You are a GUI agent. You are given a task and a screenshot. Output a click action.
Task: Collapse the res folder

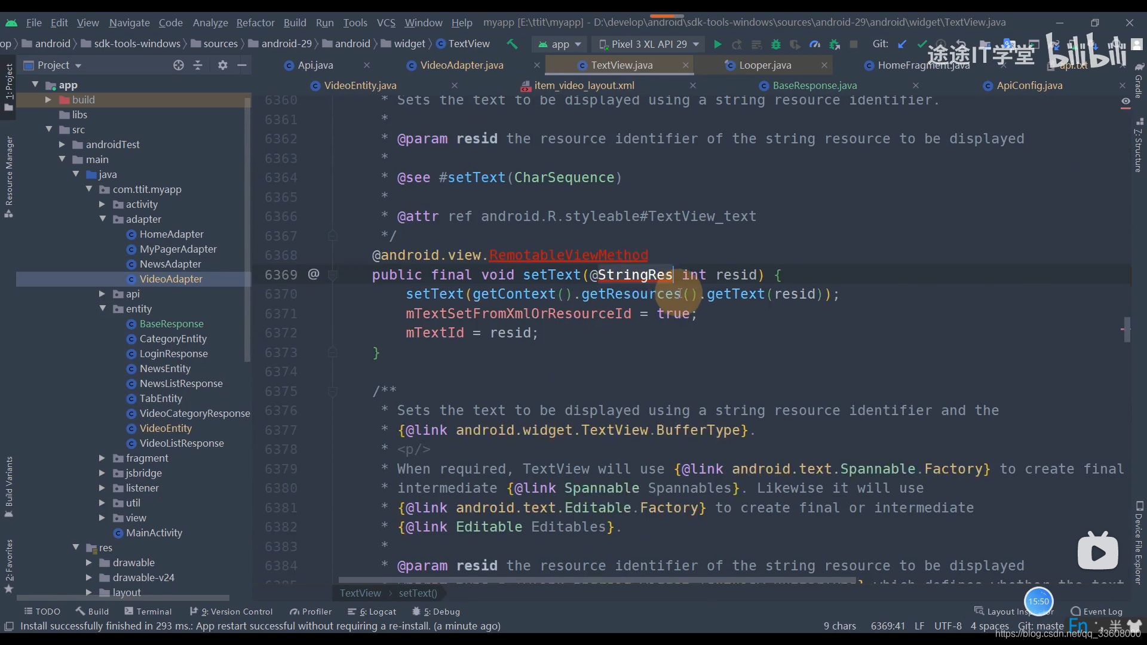coord(76,548)
